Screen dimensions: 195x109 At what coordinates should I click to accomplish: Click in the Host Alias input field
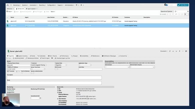(x=90, y=69)
